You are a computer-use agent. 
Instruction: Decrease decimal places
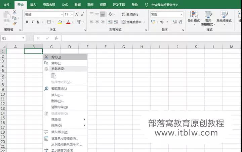click(180, 22)
